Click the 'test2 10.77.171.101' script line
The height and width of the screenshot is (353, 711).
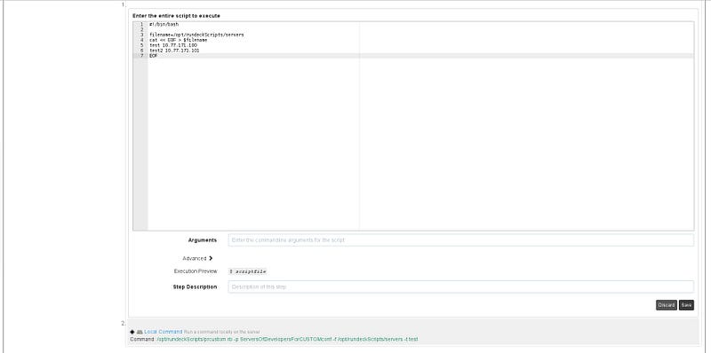pos(174,51)
